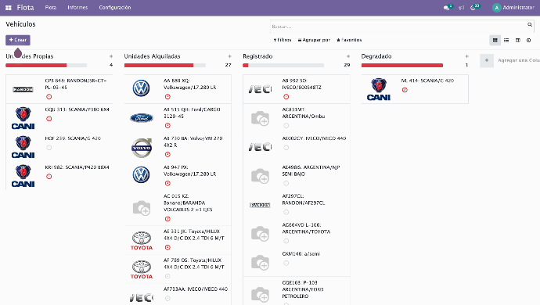Viewport: 540px width, 305px height.
Task: Toggle activity circle on HOF 239 SCANIA card
Action: click(49, 148)
